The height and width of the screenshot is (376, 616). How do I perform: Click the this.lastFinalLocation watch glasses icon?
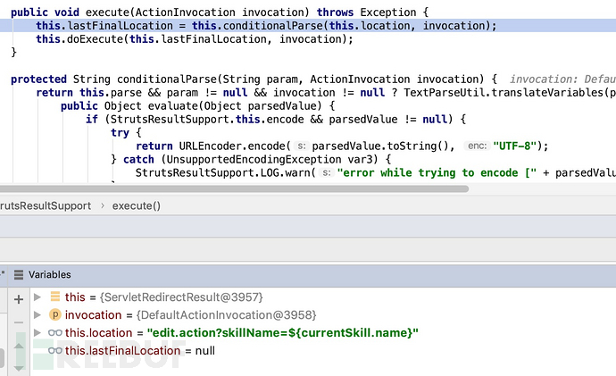tap(54, 351)
